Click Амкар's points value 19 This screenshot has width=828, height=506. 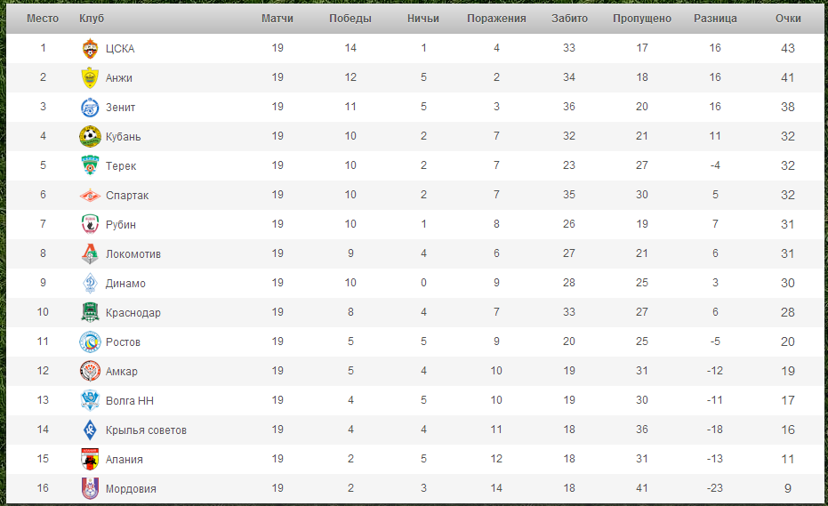[787, 372]
